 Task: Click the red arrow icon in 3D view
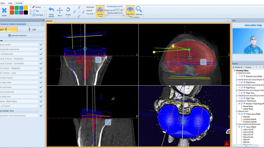point(227,143)
